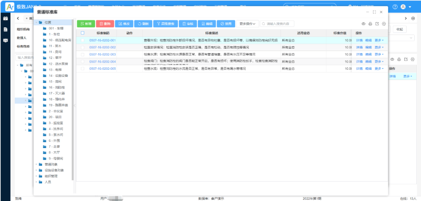
Task: Check the box for row 0507-16-0202-003
Action: tap(82, 55)
